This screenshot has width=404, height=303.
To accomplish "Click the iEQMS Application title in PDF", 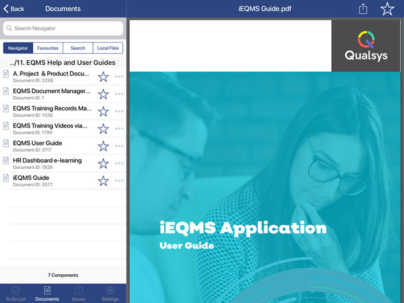I will [243, 228].
